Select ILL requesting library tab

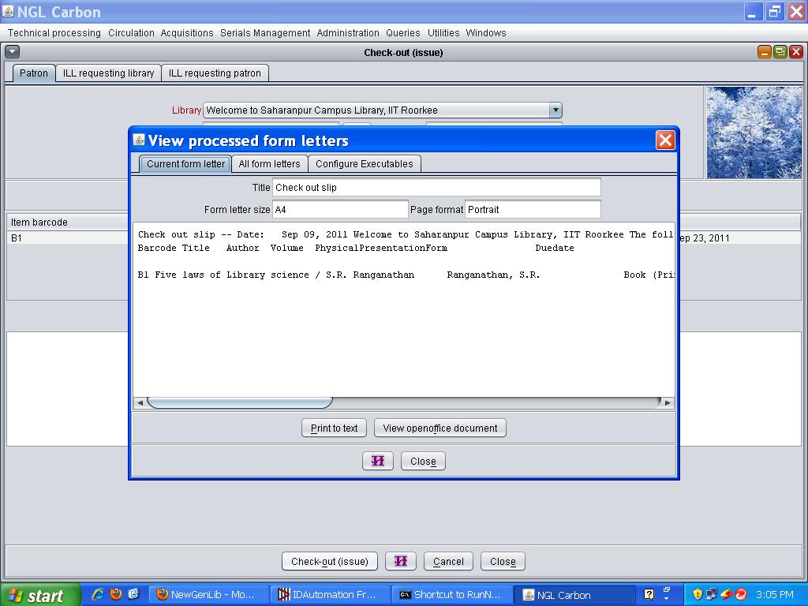[108, 73]
